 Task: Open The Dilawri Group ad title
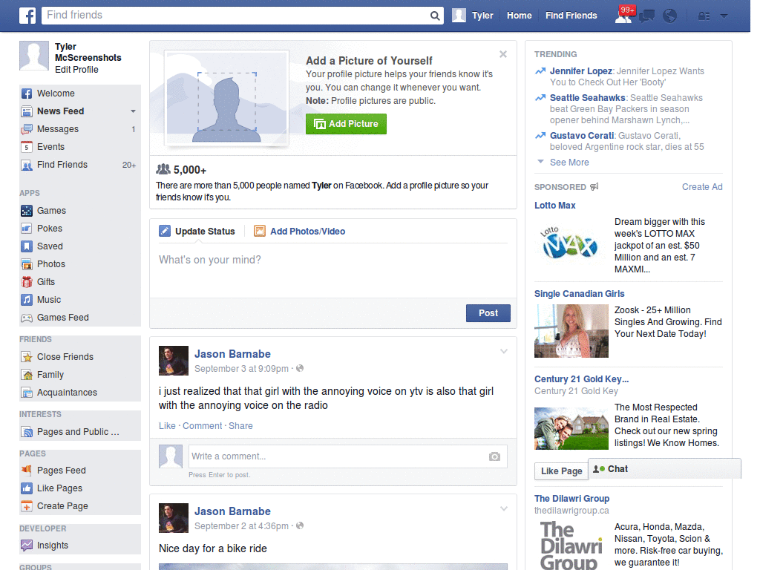pyautogui.click(x=571, y=499)
